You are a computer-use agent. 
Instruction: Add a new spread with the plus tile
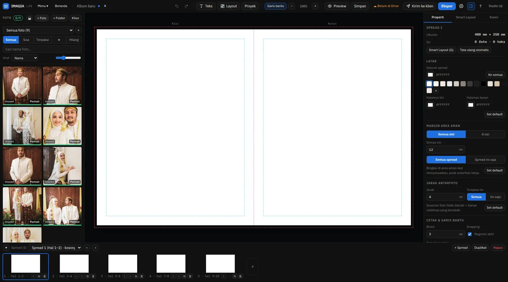pos(253,267)
